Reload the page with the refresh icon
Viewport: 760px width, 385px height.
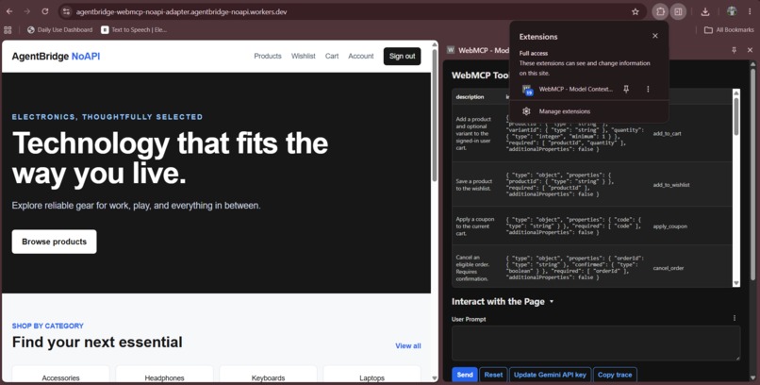[x=45, y=11]
